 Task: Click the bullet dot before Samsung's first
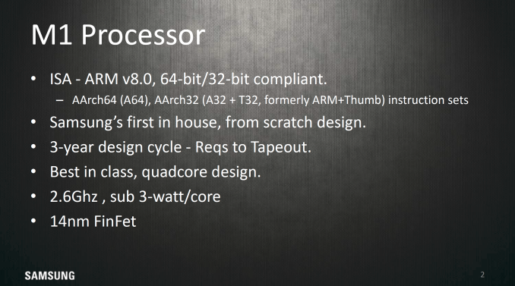33,121
